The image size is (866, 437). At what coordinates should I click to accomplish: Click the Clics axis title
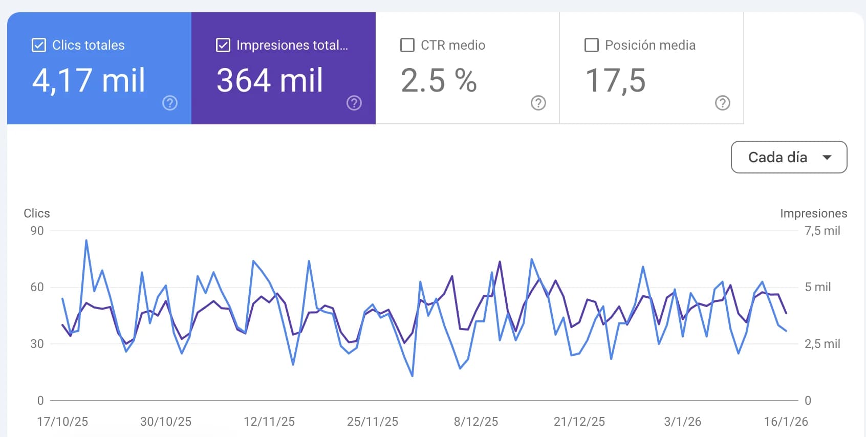pyautogui.click(x=37, y=213)
